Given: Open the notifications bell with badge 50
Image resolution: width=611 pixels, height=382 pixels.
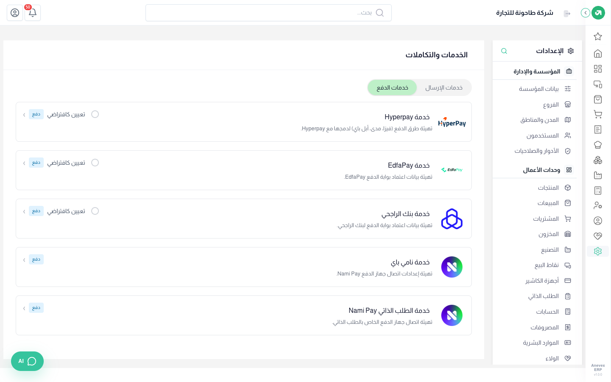Looking at the screenshot, I should (33, 13).
